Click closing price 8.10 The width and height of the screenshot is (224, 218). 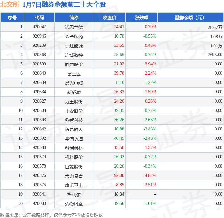pyautogui.click(x=120, y=83)
